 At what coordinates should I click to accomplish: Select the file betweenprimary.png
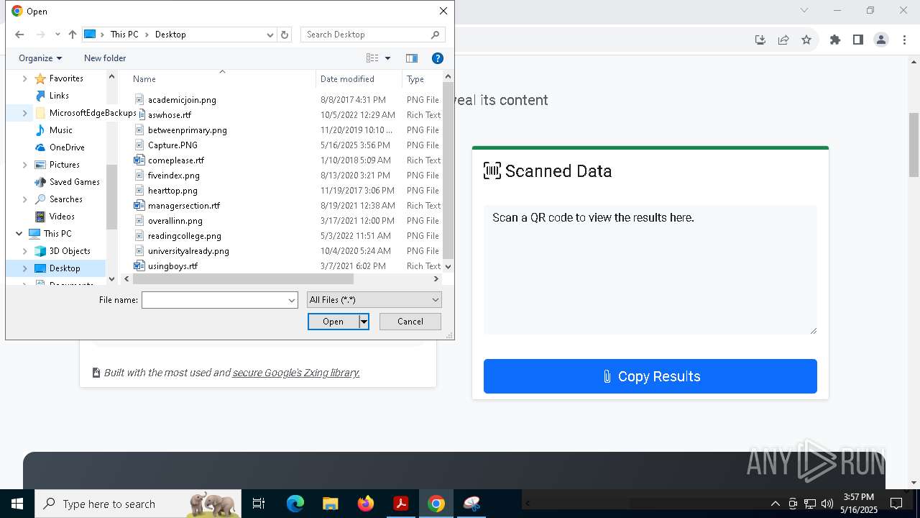click(x=187, y=130)
